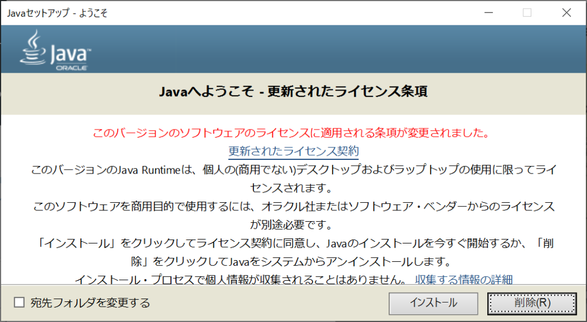The width and height of the screenshot is (587, 322).
Task: Click the Javaへようこそ heading text
Action: tap(293, 92)
